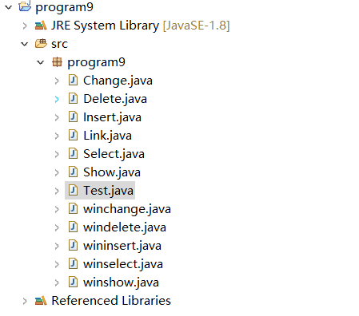359x316 pixels.
Task: Collapse the src folder node
Action: pos(25,44)
